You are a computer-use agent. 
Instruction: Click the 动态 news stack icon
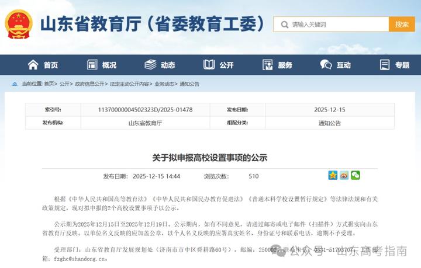tap(150, 65)
